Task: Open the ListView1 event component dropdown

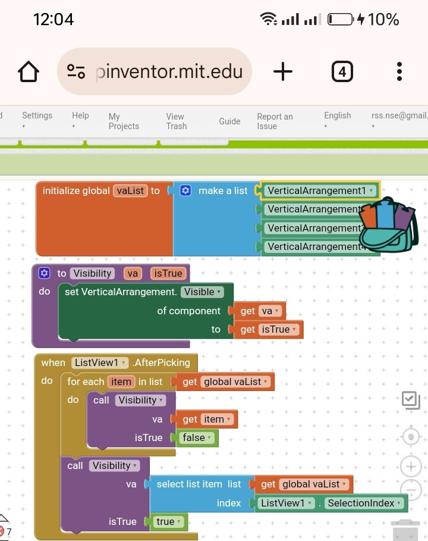Action: 100,362
